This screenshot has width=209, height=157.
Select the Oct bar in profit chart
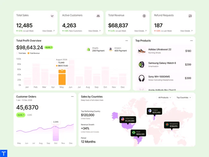tap(105, 76)
